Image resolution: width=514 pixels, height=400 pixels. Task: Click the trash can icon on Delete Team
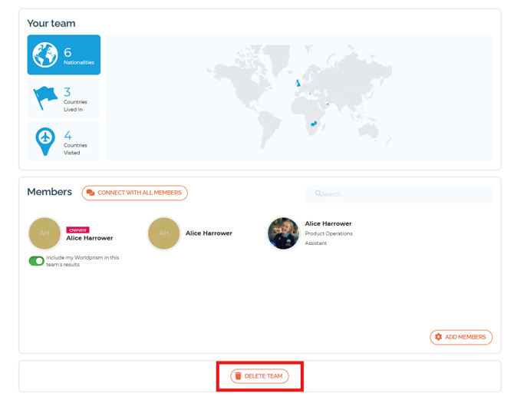pos(238,375)
